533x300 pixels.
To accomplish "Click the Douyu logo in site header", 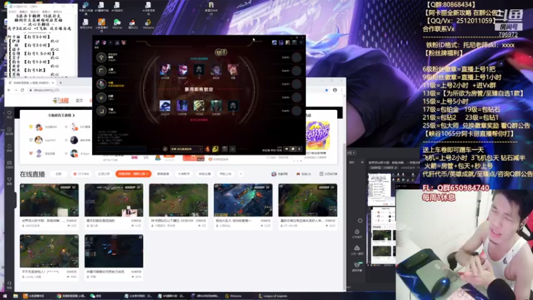I will coord(61,101).
